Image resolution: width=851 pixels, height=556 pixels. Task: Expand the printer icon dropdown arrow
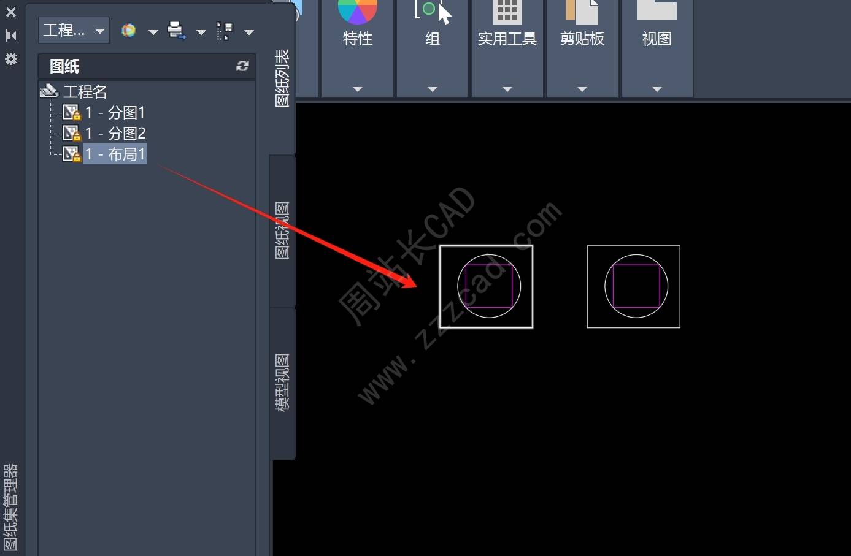coord(201,32)
